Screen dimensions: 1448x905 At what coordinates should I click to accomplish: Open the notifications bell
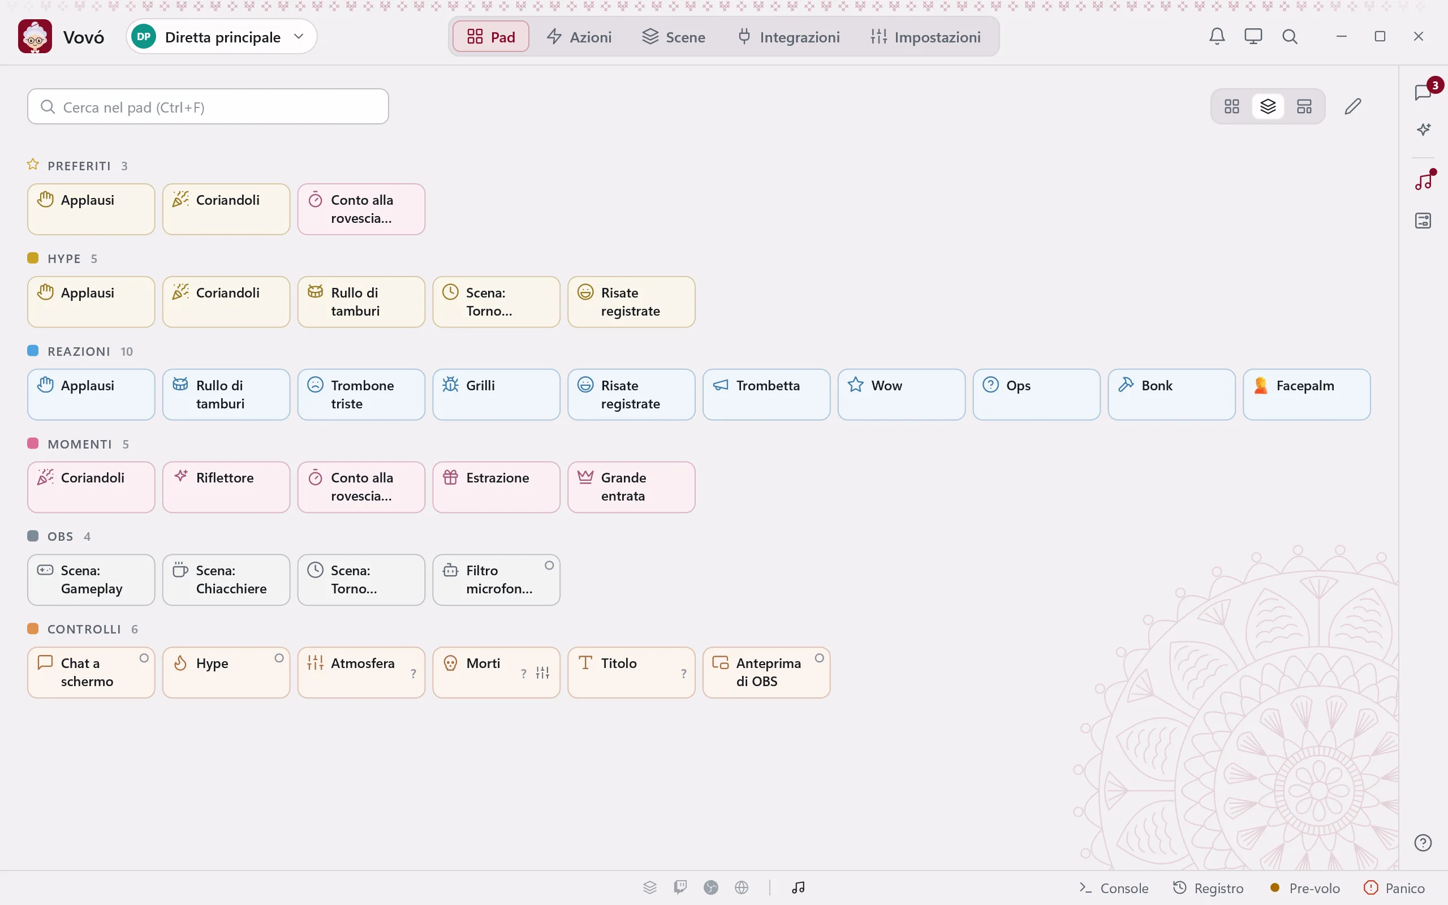(1217, 37)
